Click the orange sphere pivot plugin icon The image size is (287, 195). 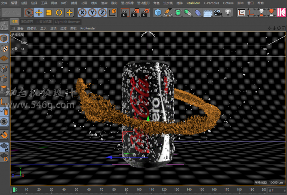click(x=271, y=13)
